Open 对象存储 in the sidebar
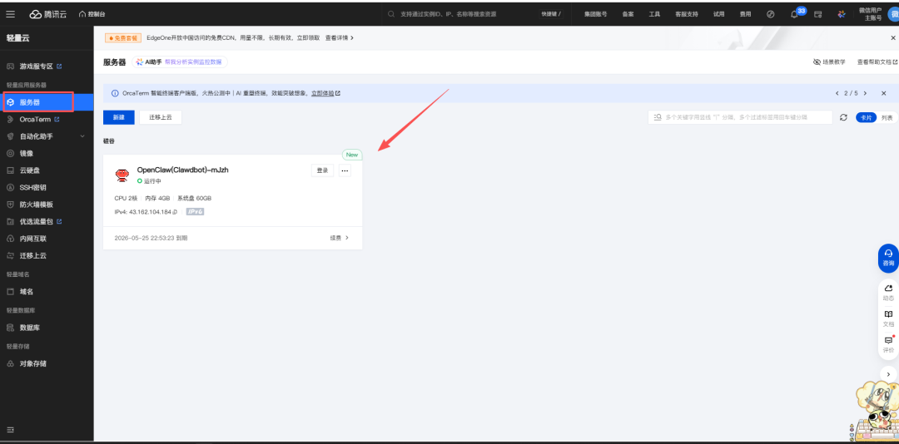 (33, 364)
